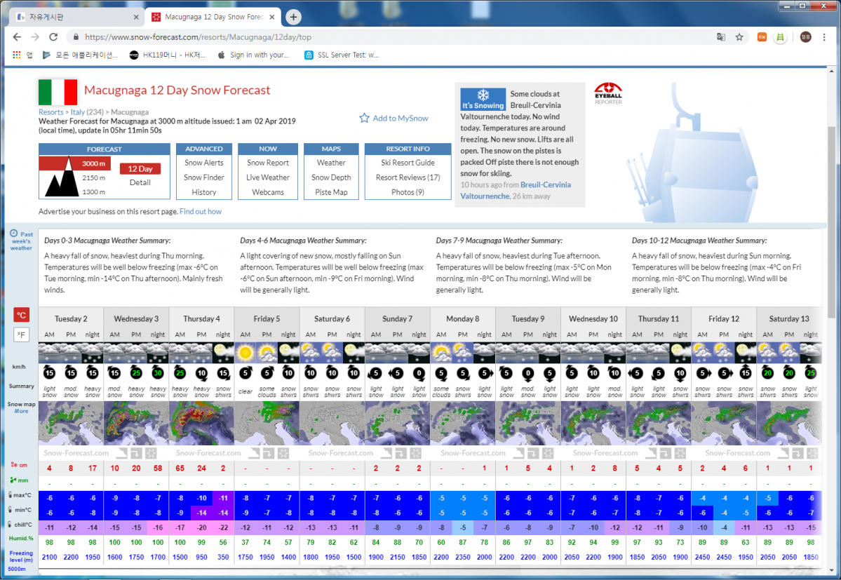
Task: Bookmark this page with the star icon
Action: point(739,37)
